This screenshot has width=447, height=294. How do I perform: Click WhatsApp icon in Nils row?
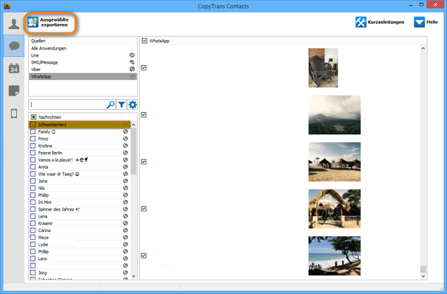tap(125, 188)
